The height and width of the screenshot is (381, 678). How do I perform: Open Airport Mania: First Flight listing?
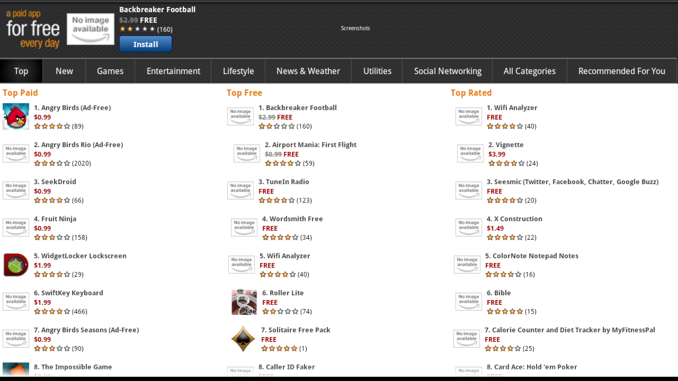(x=311, y=145)
